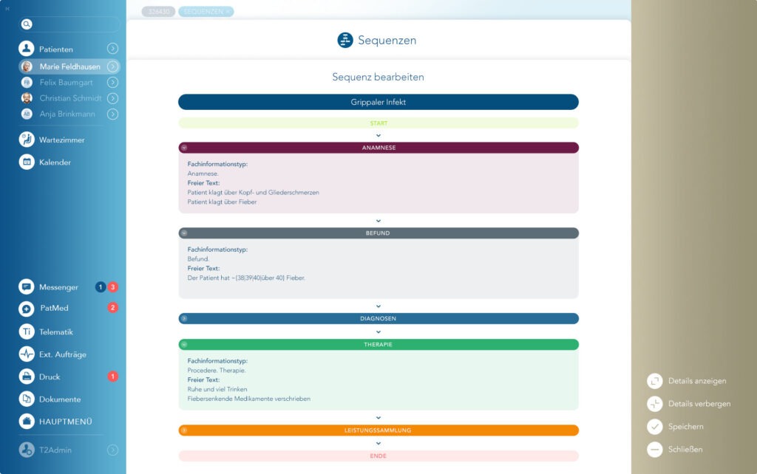Expand the LEISTUNGSSAMMLUNG section
The image size is (757, 474).
coord(184,430)
